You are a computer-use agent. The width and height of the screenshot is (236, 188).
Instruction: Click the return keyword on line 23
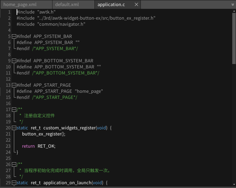click(x=28, y=146)
